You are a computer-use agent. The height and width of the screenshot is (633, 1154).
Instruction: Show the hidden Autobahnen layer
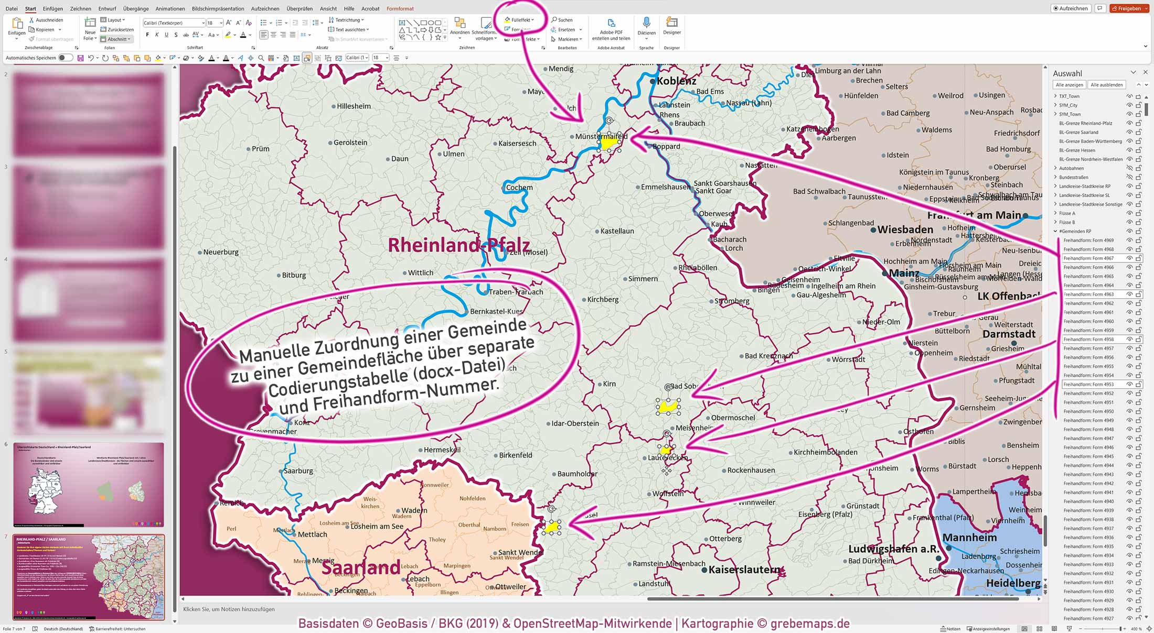(1129, 168)
